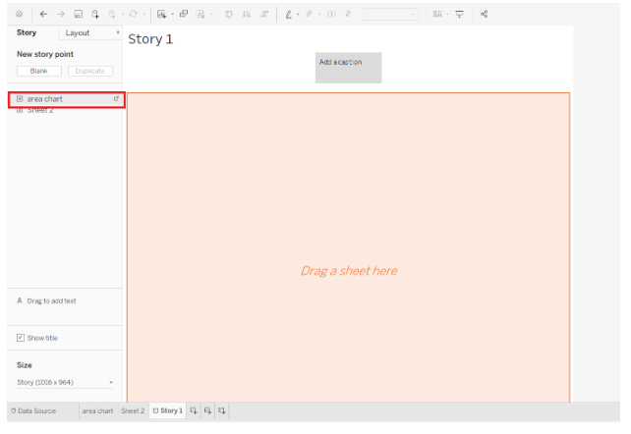Open the Sheet 2 tab at bottom

point(133,410)
